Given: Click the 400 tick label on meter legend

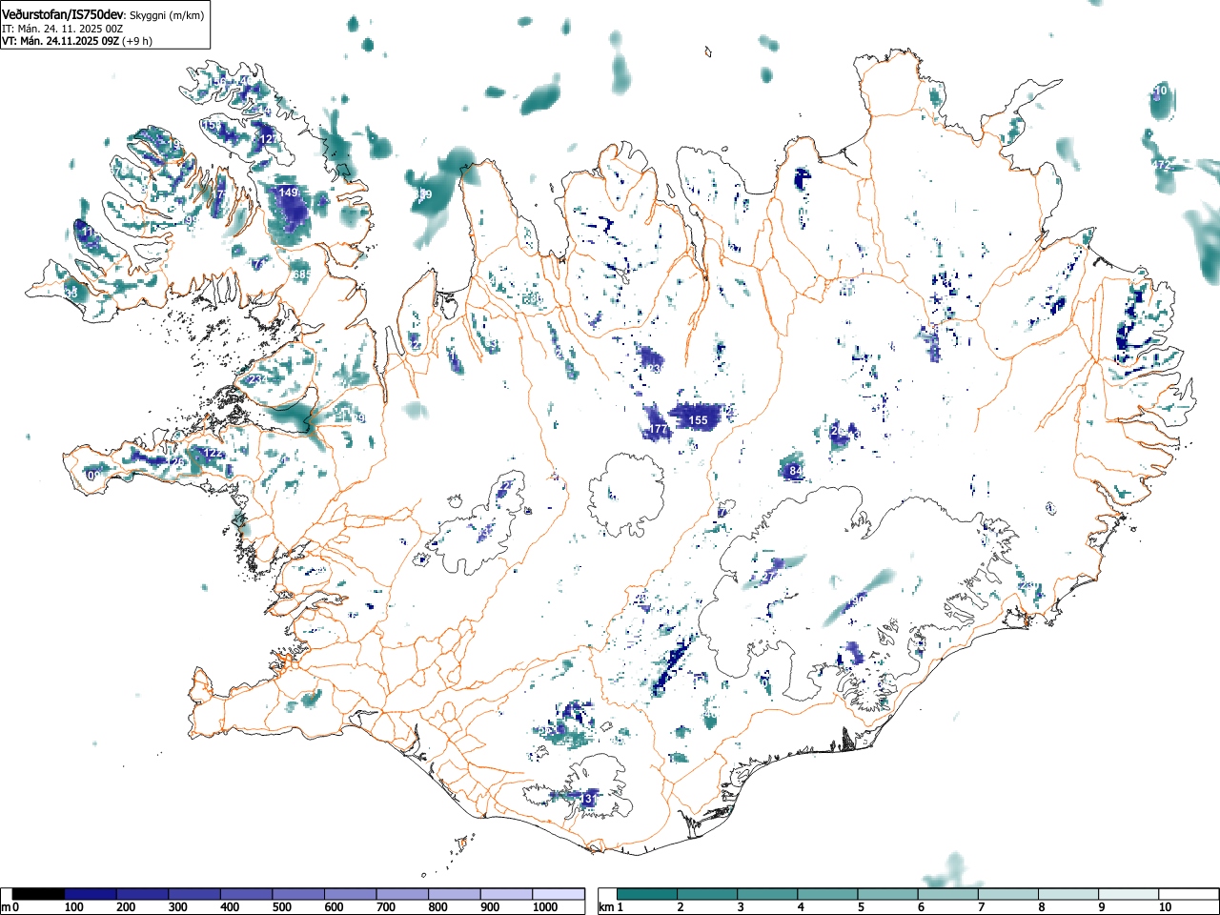Looking at the screenshot, I should (231, 907).
